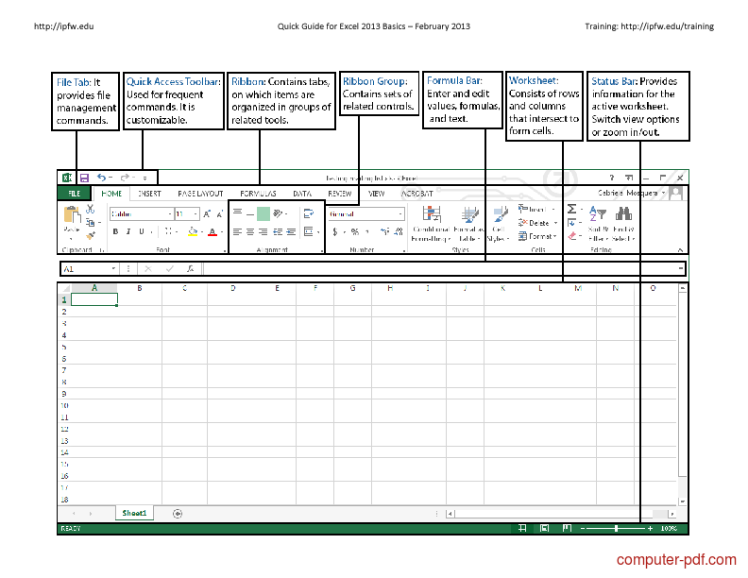The image size is (748, 578).
Task: Click the Clear eraser icon in Editing group
Action: (x=572, y=235)
